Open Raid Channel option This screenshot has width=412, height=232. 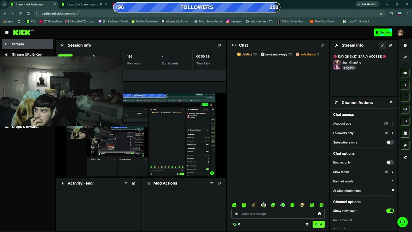tap(342, 220)
